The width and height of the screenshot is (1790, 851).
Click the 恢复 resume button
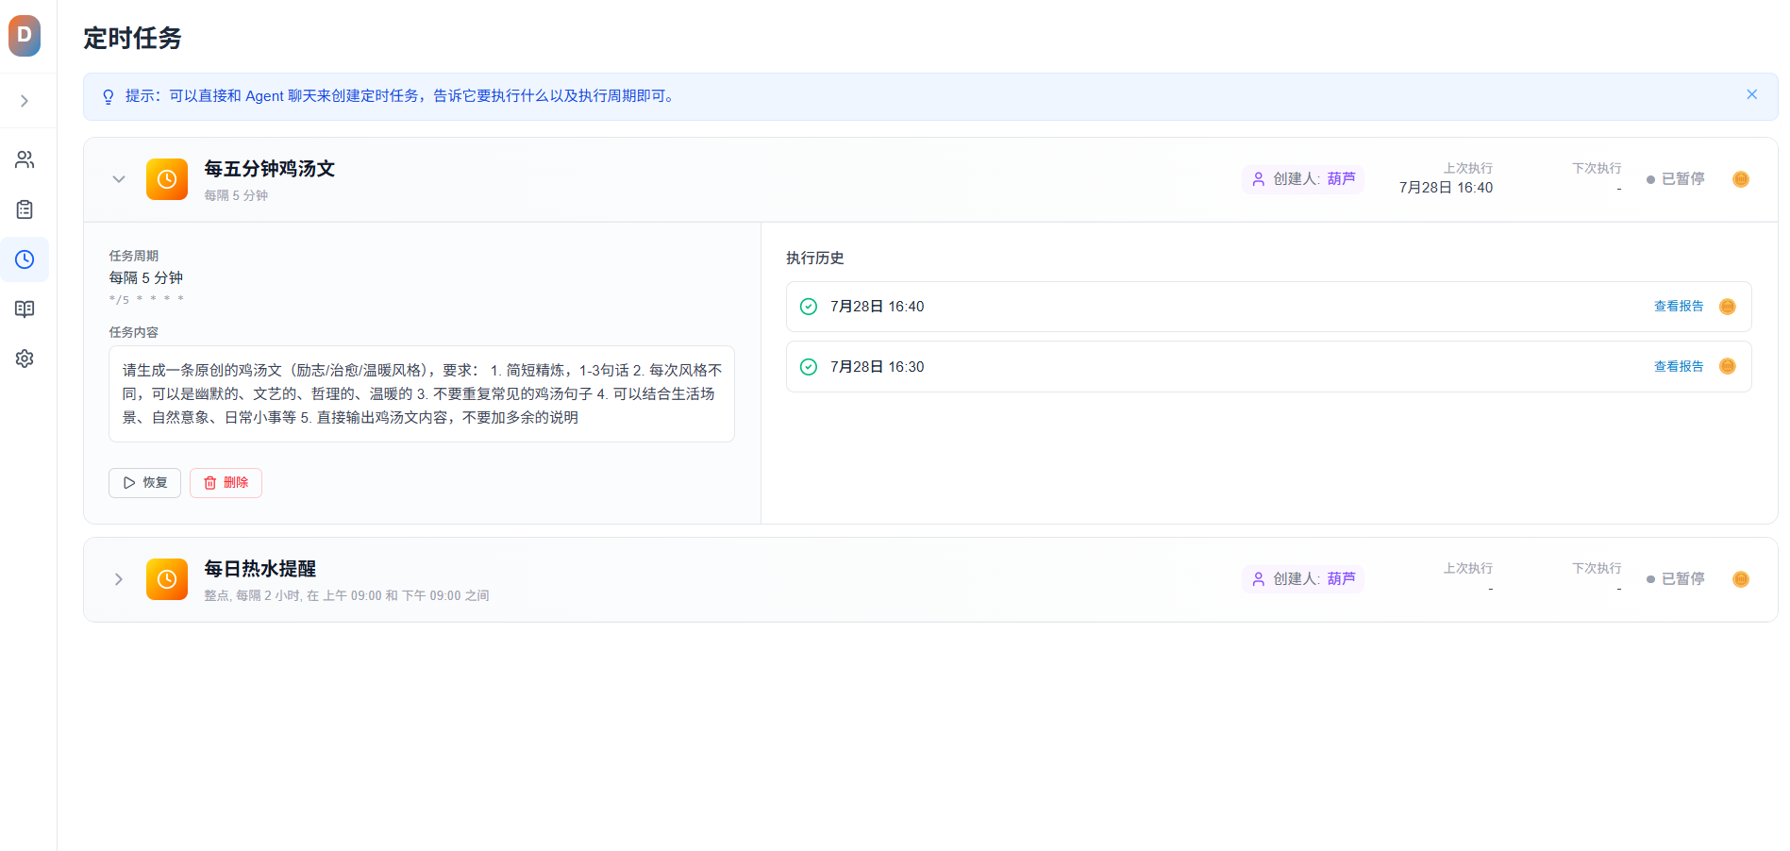pyautogui.click(x=144, y=483)
